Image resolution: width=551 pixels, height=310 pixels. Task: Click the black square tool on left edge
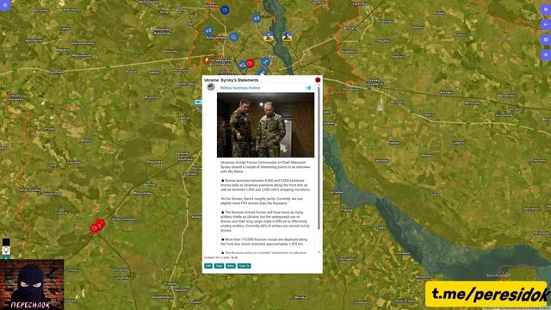pos(6,242)
